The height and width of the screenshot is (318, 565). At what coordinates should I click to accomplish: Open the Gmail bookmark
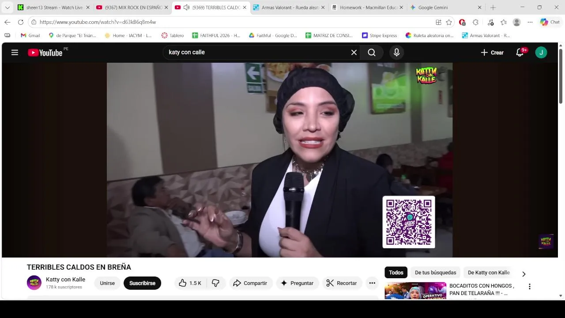[30, 35]
